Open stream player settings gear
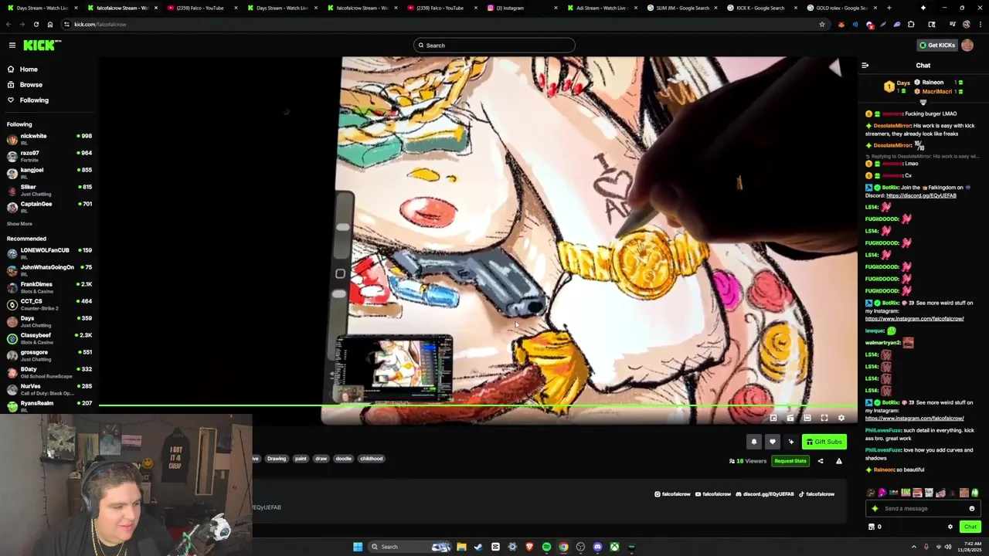 click(841, 418)
